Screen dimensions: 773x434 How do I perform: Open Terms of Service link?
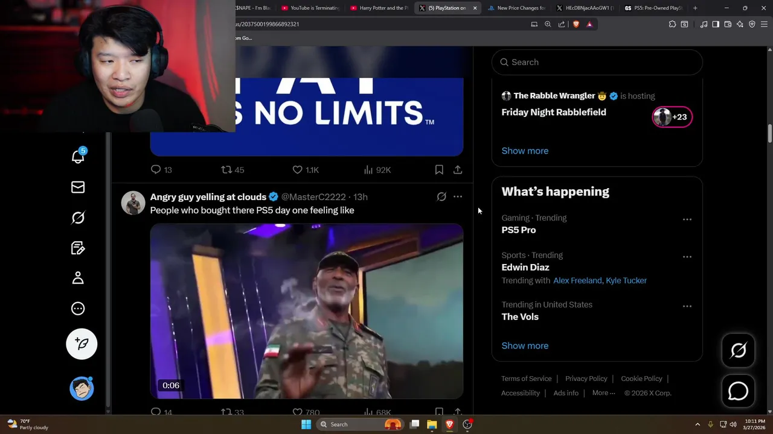527,379
